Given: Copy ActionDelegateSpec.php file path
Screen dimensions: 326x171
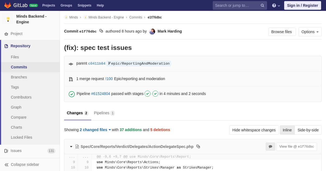Looking at the screenshot, I should pos(198,147).
